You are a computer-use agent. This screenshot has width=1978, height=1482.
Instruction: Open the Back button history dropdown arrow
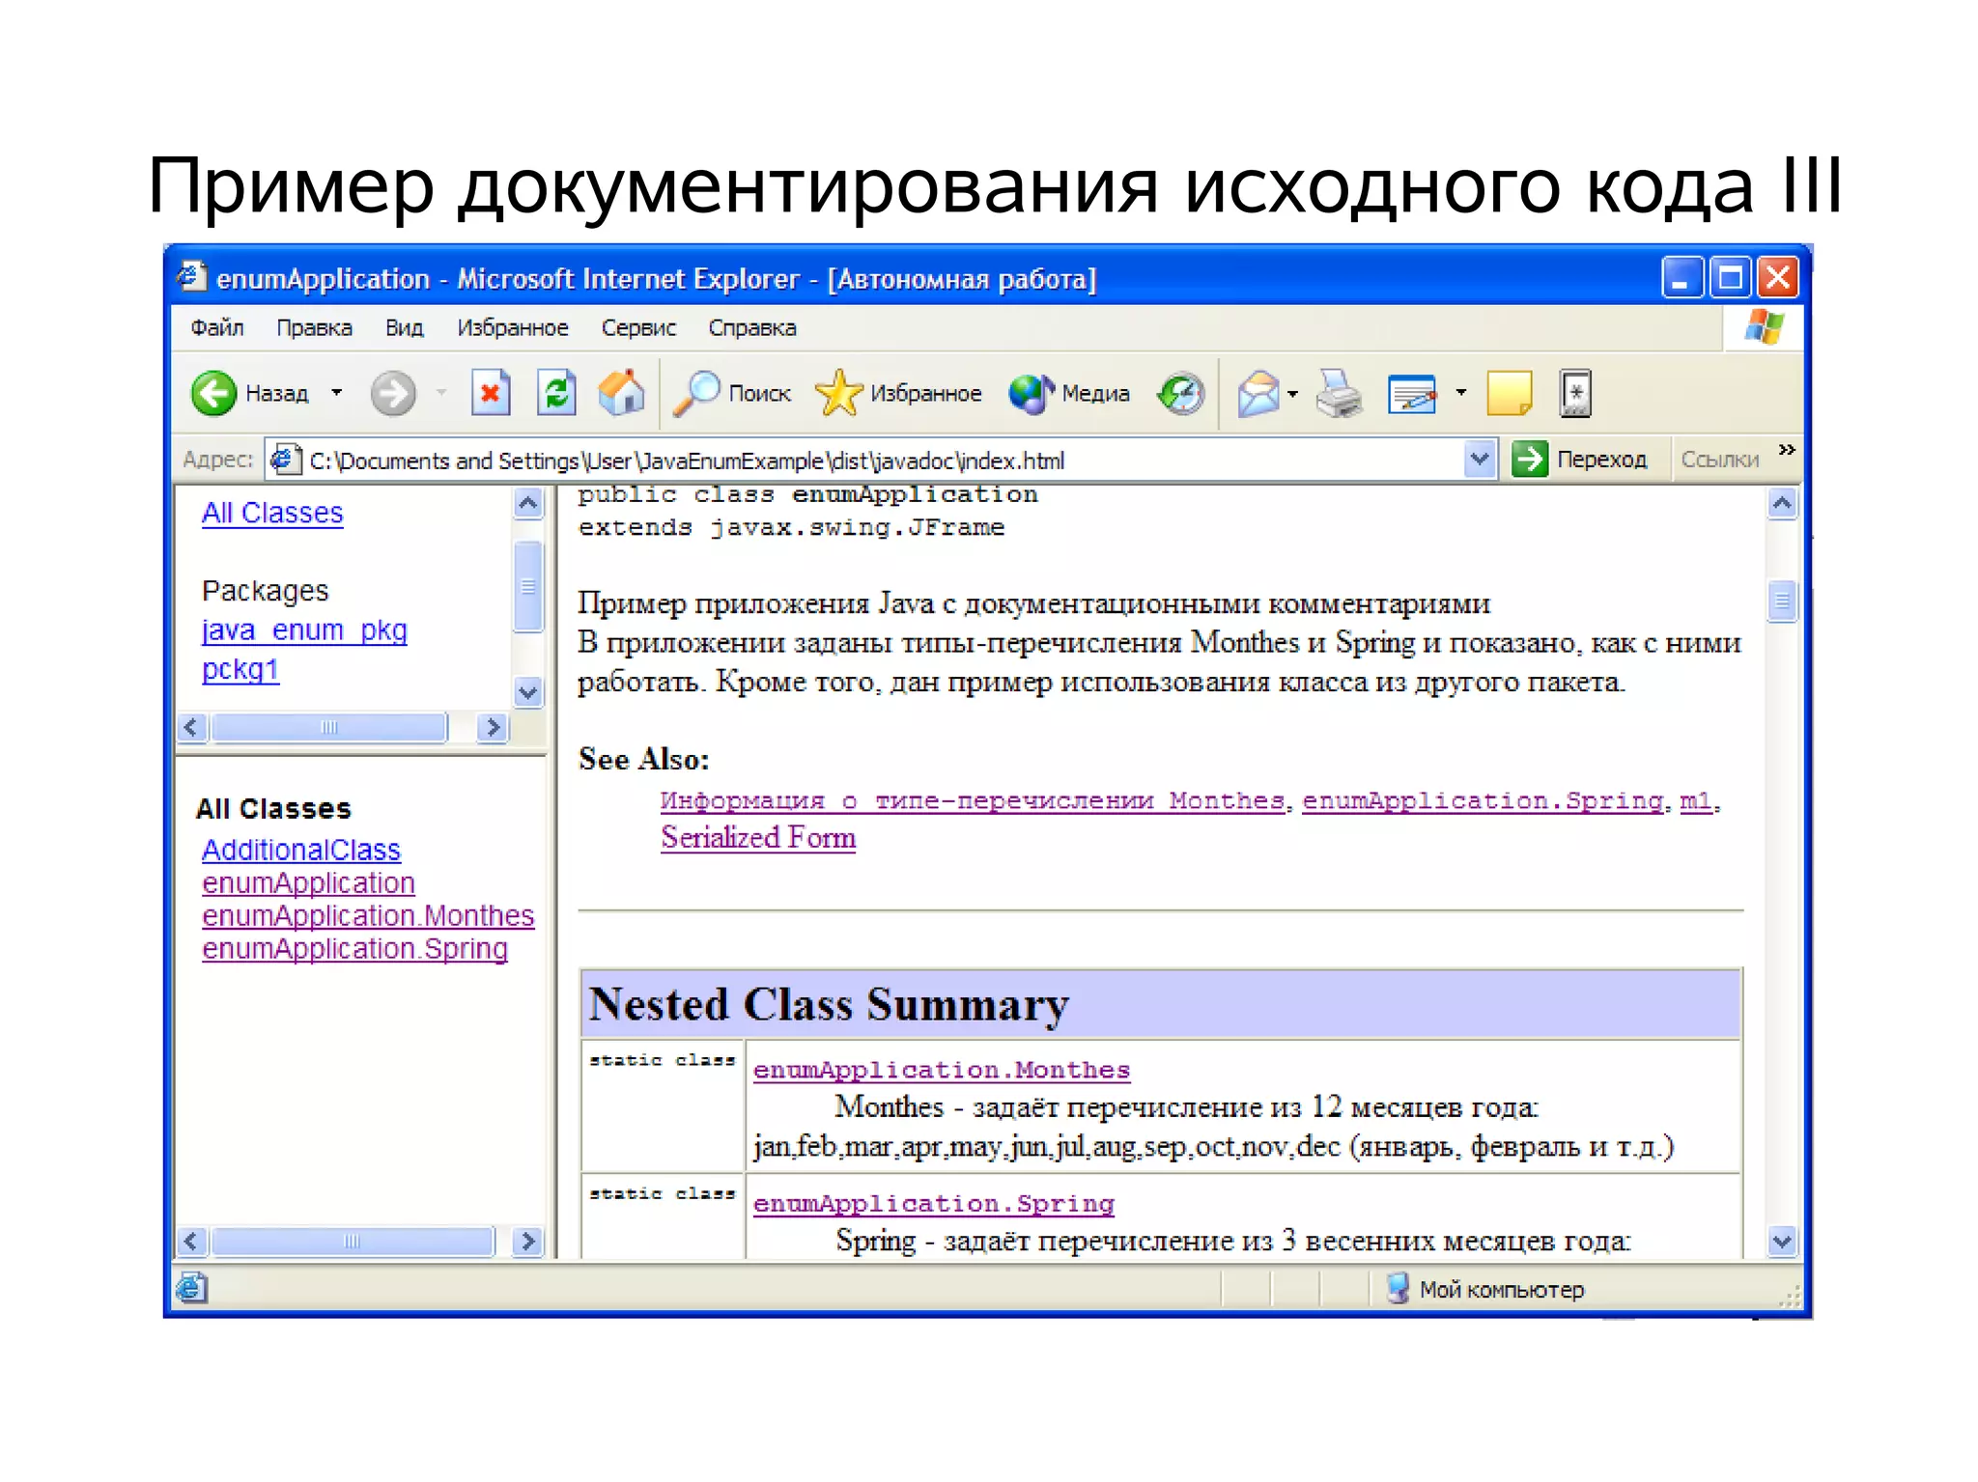click(336, 393)
